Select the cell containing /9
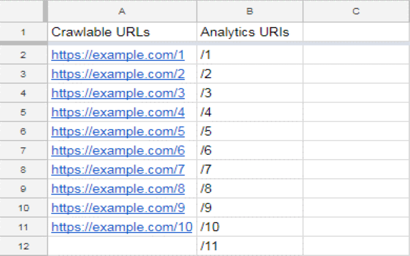410x256 pixels. (x=250, y=207)
